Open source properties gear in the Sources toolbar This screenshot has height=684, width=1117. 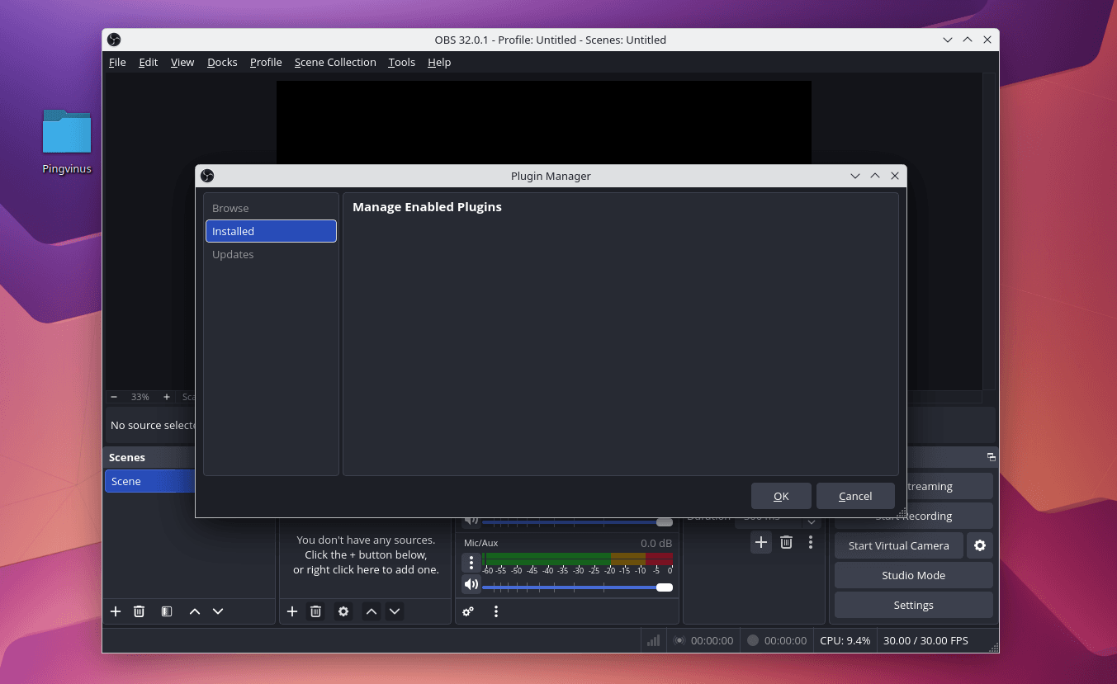tap(343, 611)
